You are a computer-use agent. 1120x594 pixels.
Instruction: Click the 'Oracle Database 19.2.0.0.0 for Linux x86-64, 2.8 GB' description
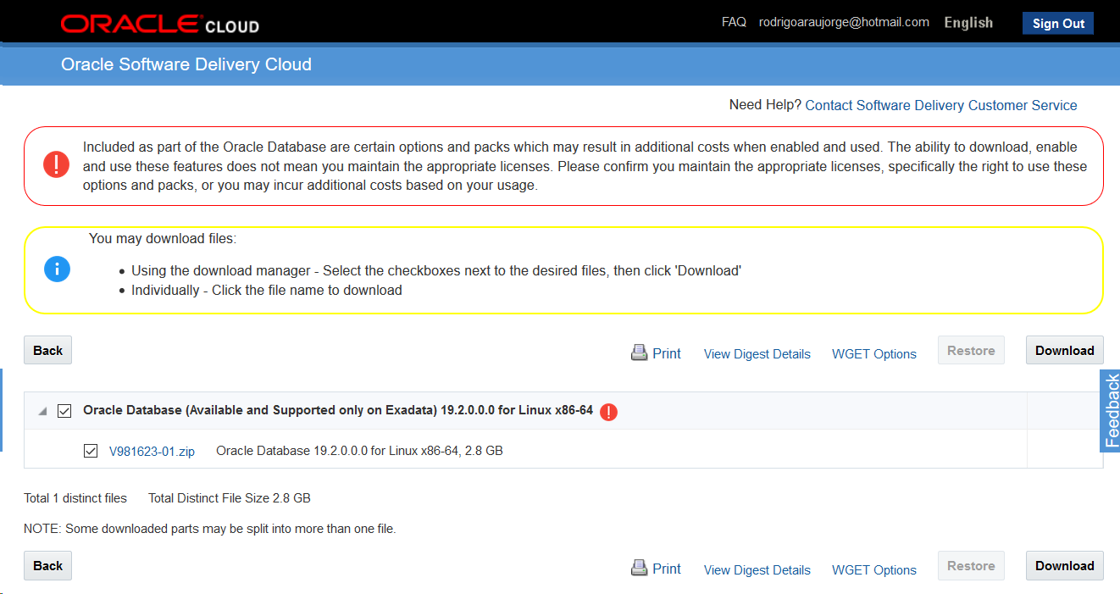359,451
